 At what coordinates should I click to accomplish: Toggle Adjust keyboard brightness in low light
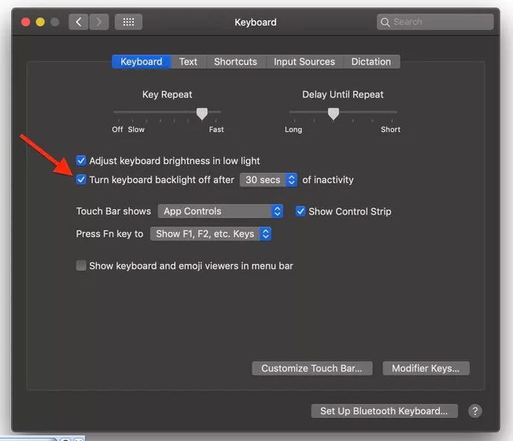(x=81, y=160)
